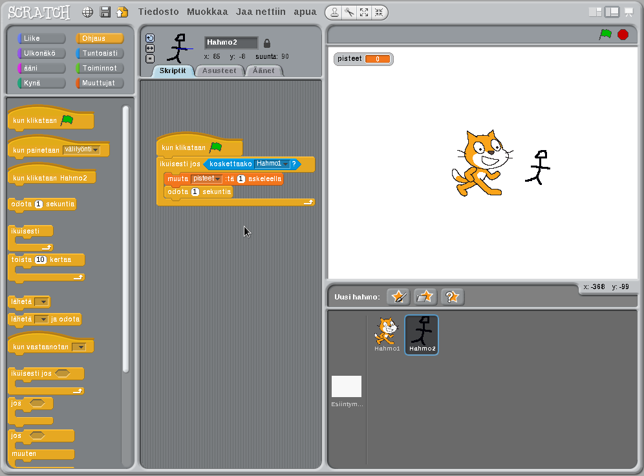Set rotation style to don't rotate
This screenshot has width=644, height=476.
[x=150, y=59]
